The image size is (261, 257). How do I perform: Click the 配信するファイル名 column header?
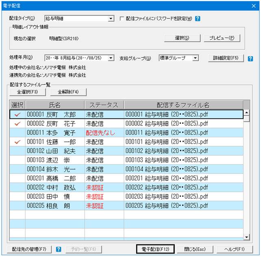tap(183, 105)
